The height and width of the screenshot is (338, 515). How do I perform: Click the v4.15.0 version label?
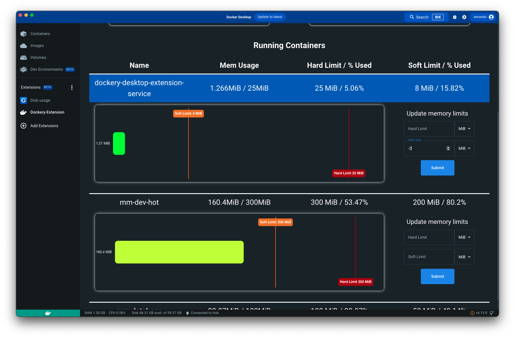click(481, 313)
